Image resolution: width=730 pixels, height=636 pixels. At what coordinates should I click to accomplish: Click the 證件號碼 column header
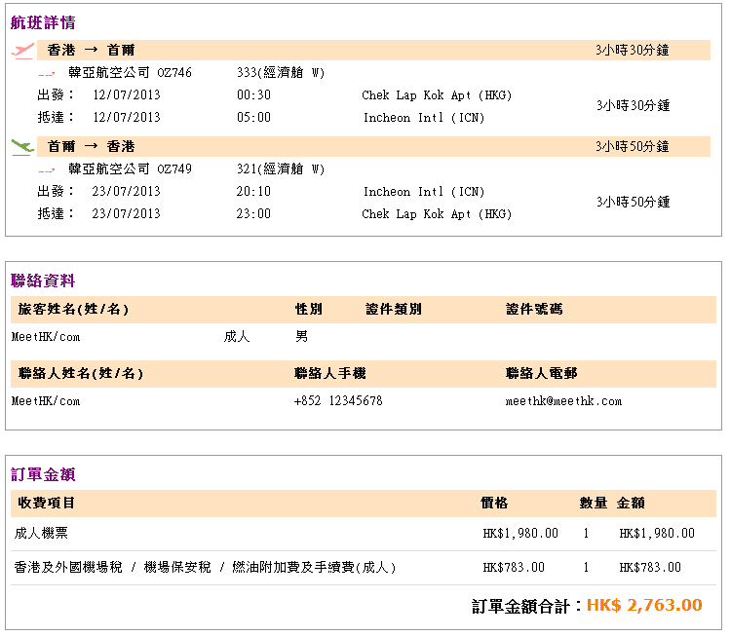[534, 310]
